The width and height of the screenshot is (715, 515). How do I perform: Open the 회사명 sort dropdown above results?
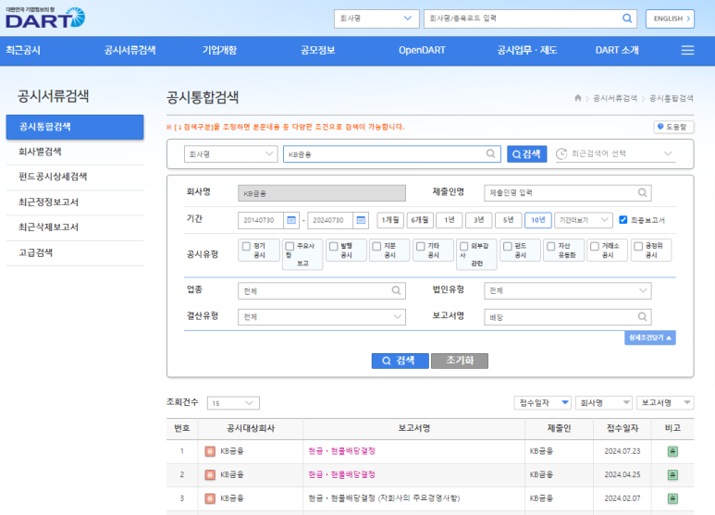coord(604,402)
